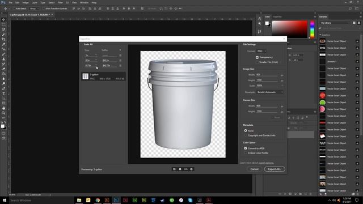
Task: Enable Smaller File (8-bit) option
Action: [x=257, y=62]
